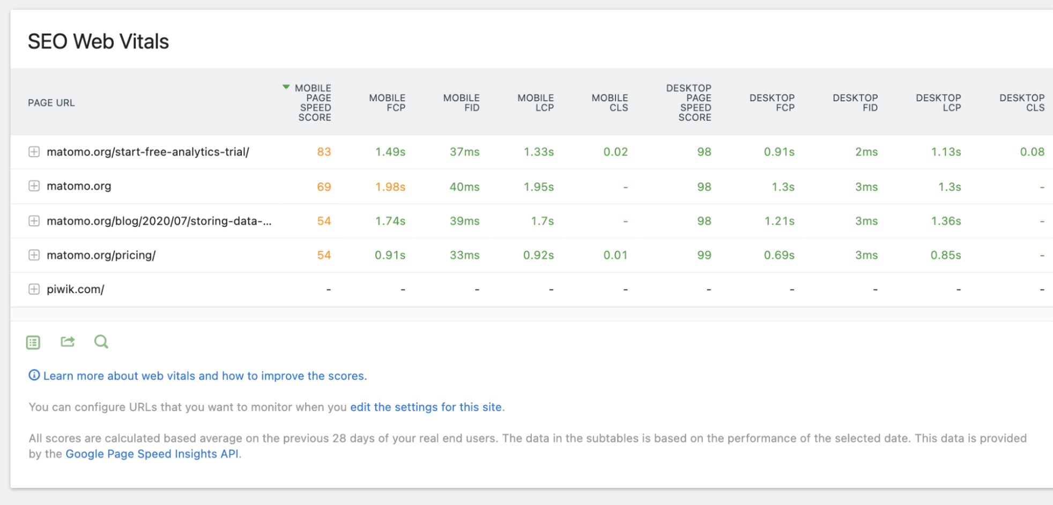Click the info icon next to web vitals link

coord(34,375)
